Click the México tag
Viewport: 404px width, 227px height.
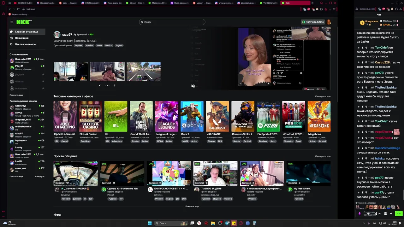pyautogui.click(x=109, y=45)
